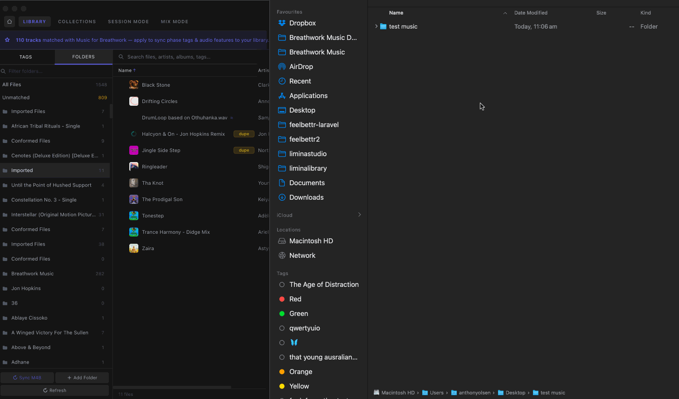679x399 pixels.
Task: Switch to the Tags tab
Action: point(26,57)
